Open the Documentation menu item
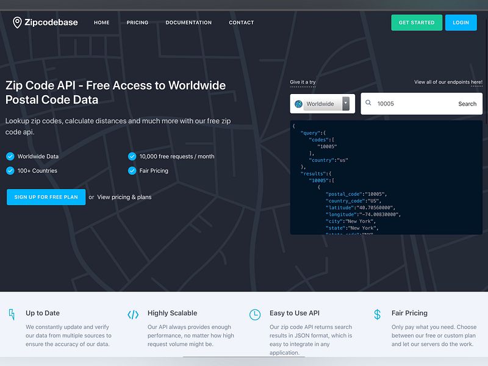 click(x=188, y=23)
